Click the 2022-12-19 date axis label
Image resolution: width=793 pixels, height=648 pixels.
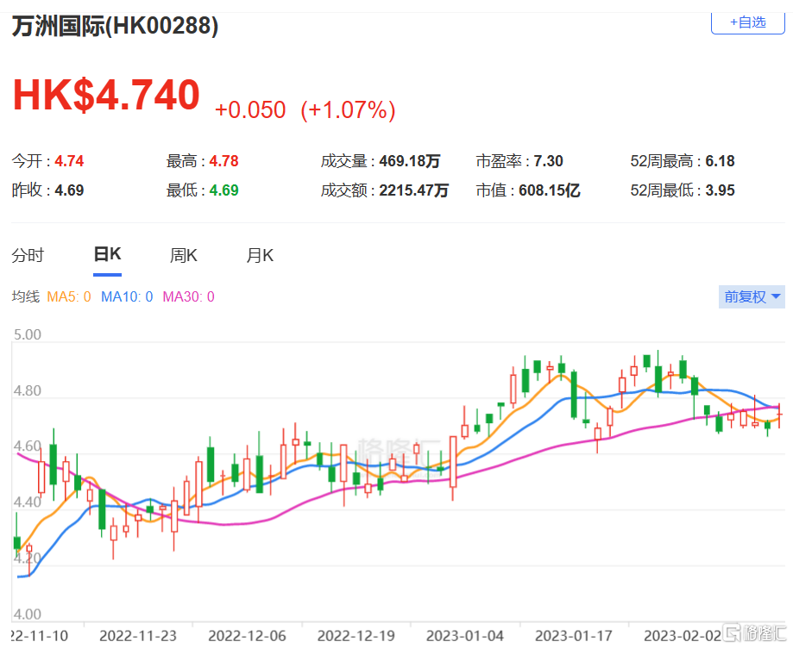click(356, 635)
